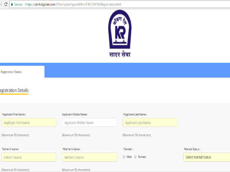Click 'Maximum 50 characters' under Mother's Name
The image size is (230, 172).
[76, 170]
